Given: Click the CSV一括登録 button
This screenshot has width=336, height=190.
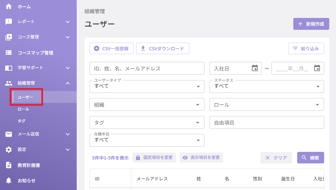Looking at the screenshot, I should click(111, 49).
